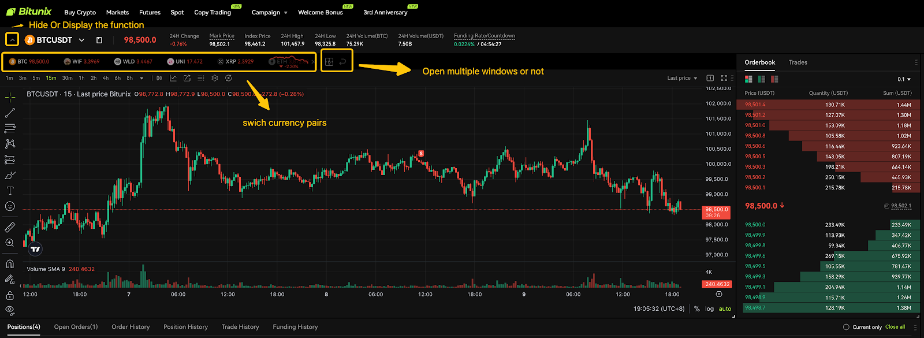
Task: Select the brush drawing tool
Action: [10, 175]
